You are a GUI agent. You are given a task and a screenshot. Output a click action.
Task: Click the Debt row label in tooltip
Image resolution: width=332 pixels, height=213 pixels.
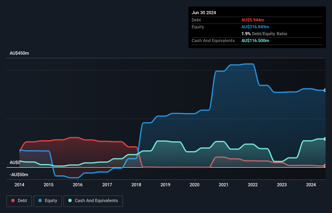pos(196,20)
